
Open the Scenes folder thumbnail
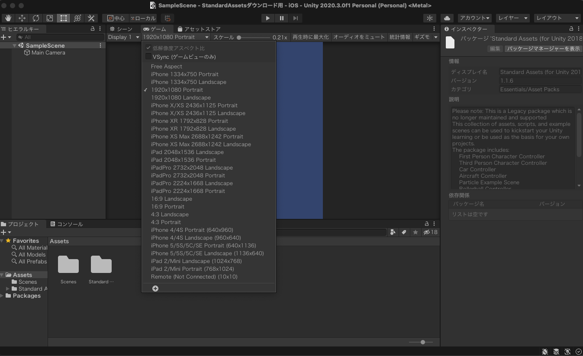click(68, 265)
